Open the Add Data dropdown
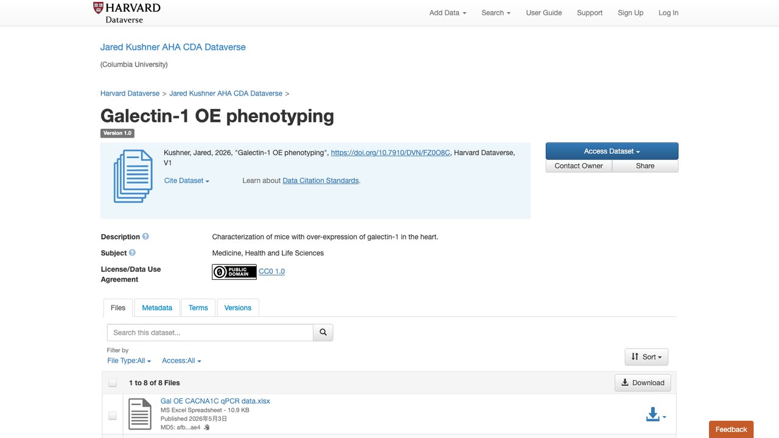779x438 pixels. point(447,13)
